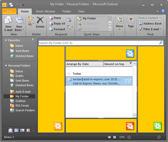Open Manage Quick Steps dialog launcher
The width and height of the screenshot is (168, 142).
[x=111, y=35]
